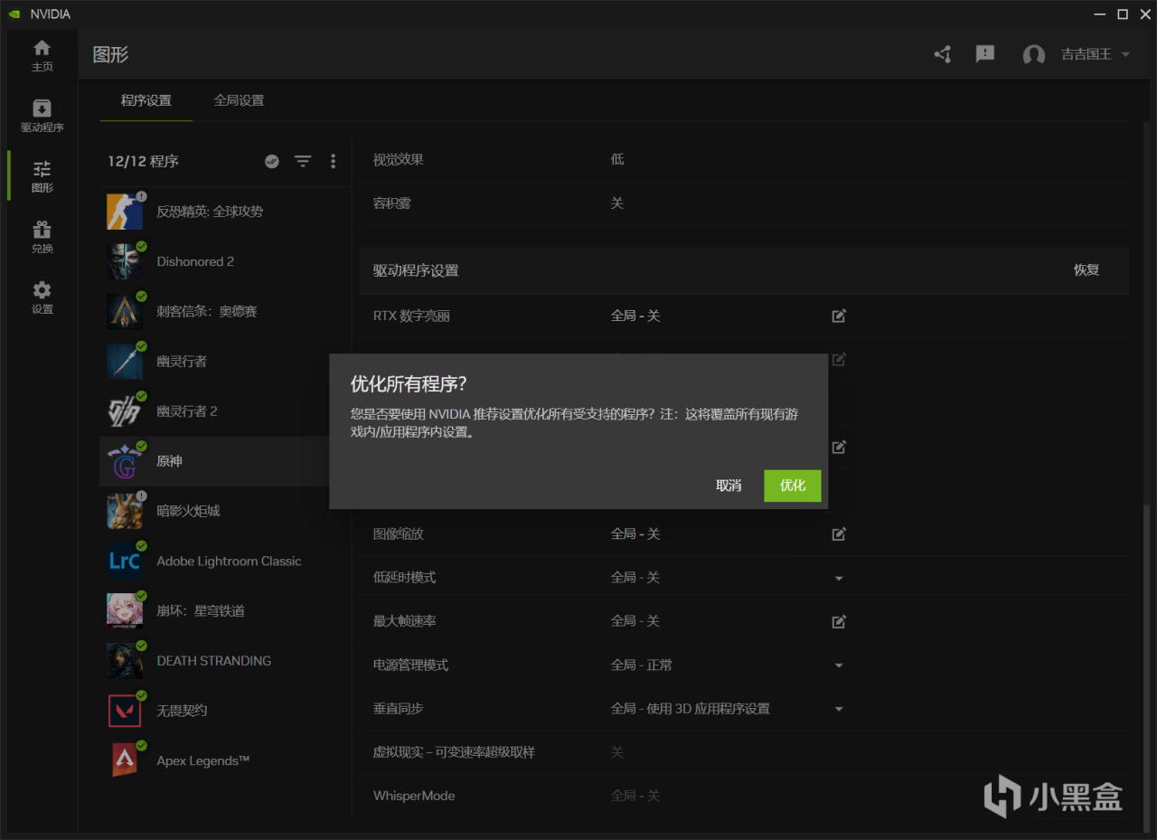Viewport: 1157px width, 840px height.
Task: Click the 虚拟现实 – 可变速率超级取样 label
Action: 454,752
